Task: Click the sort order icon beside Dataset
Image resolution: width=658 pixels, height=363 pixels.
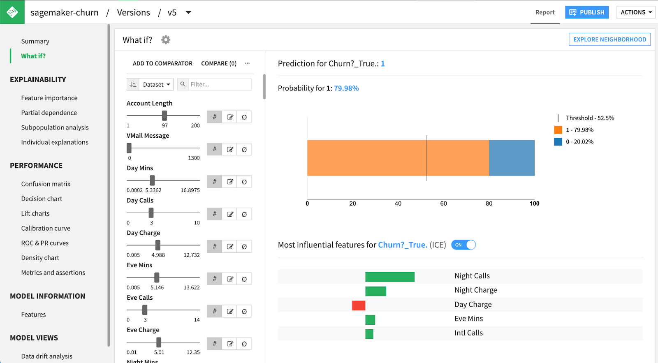Action: [133, 84]
